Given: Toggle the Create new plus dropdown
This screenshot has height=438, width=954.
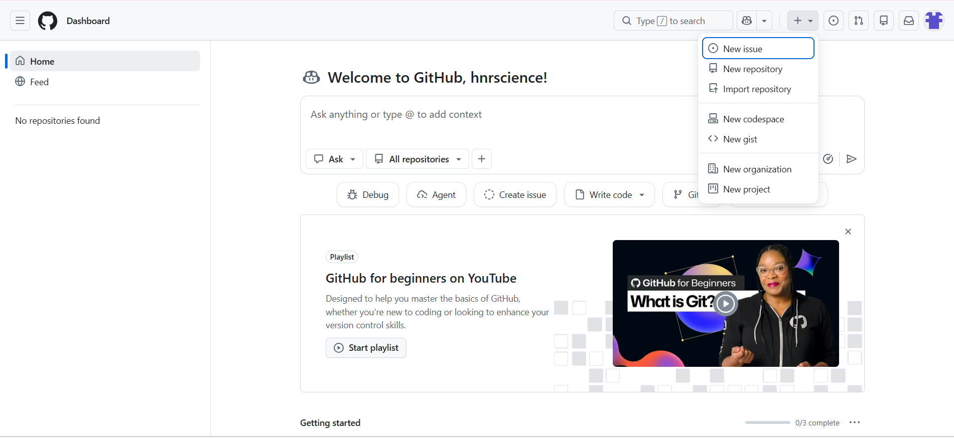Looking at the screenshot, I should 803,21.
